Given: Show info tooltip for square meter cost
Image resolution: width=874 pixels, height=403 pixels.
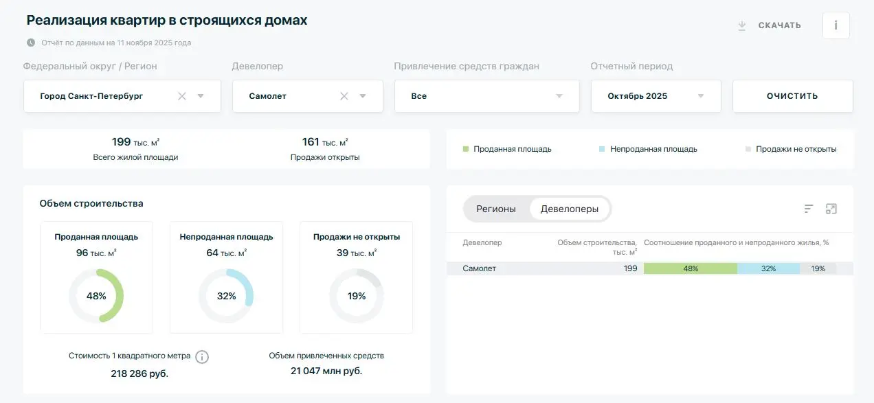Looking at the screenshot, I should click(x=202, y=357).
